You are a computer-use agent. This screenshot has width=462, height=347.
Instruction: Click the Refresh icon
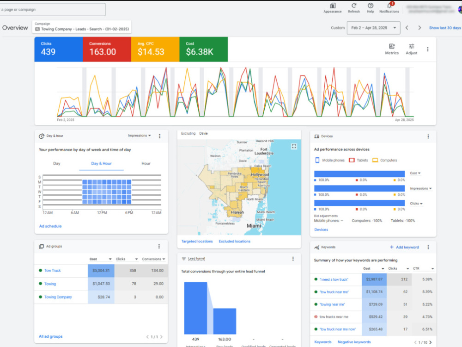[354, 6]
